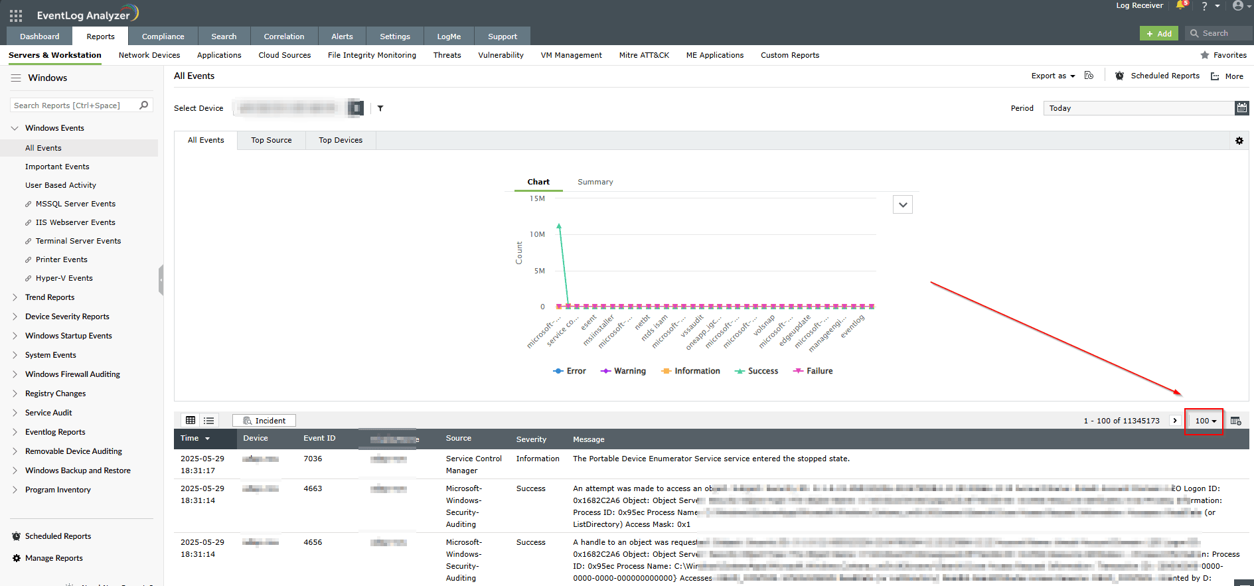
Task: Switch to list view layout
Action: coord(209,421)
